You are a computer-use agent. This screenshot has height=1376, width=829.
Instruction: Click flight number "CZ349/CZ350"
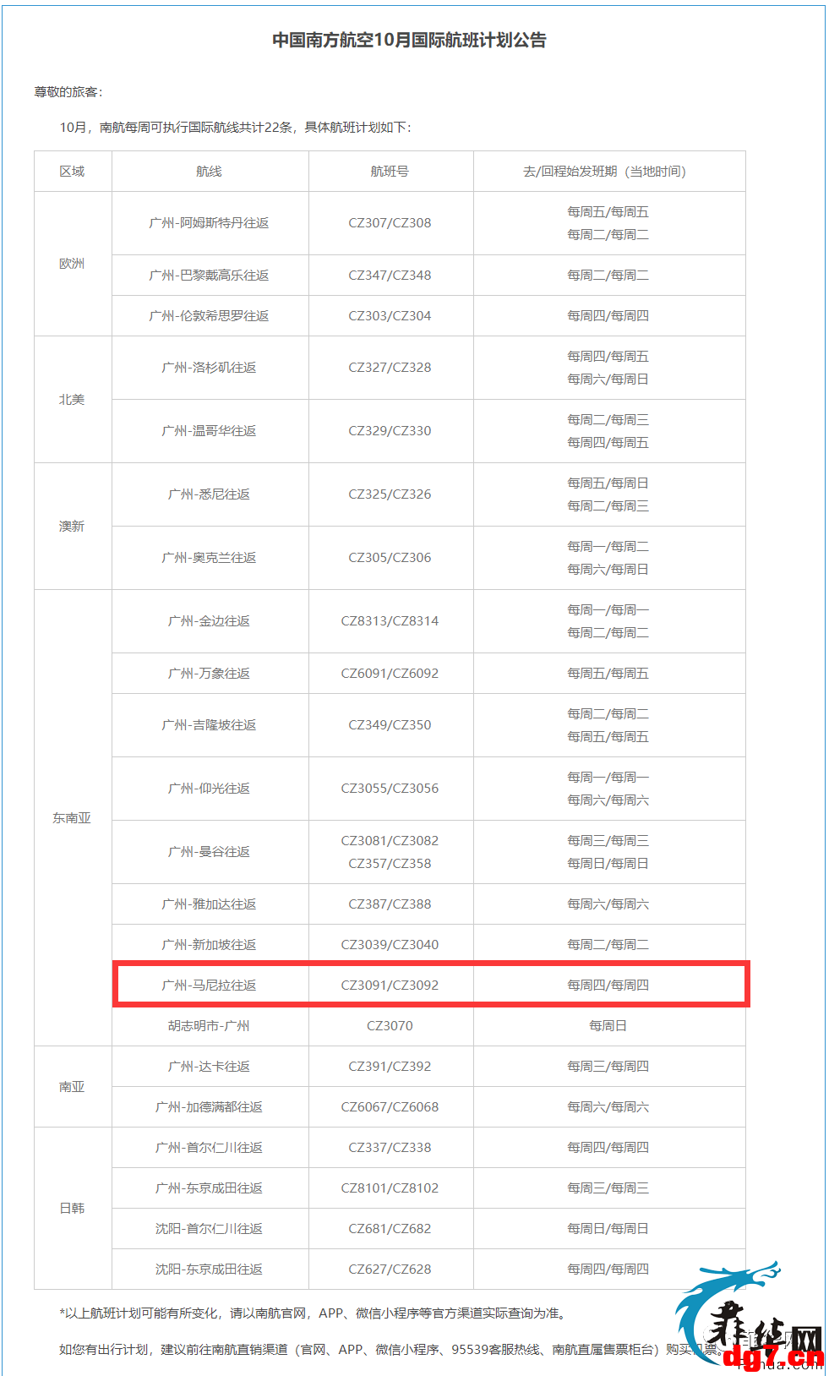click(x=390, y=725)
